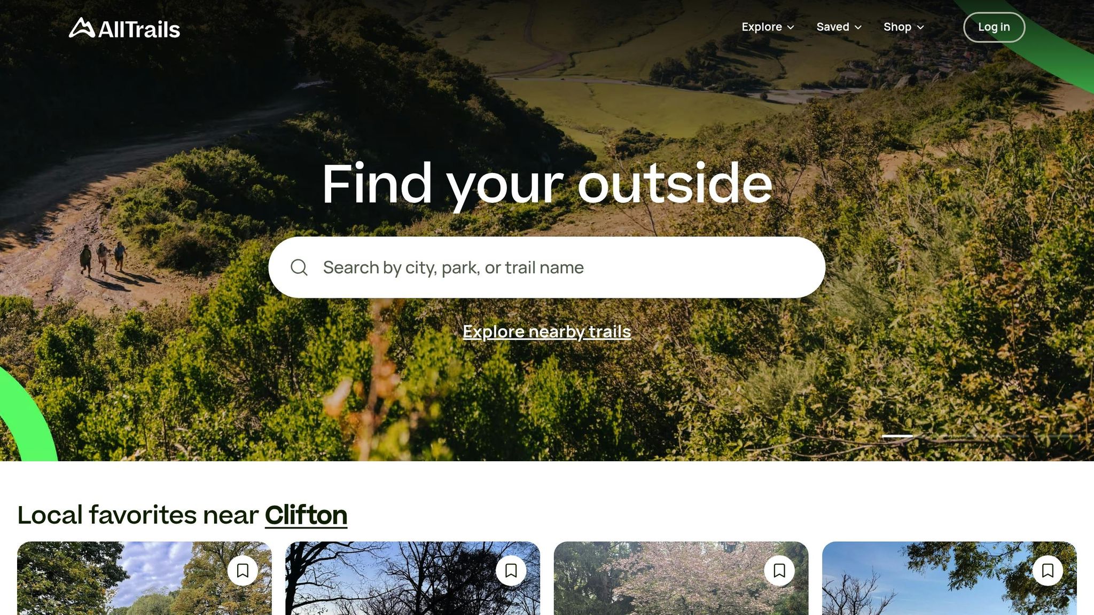
Task: Select the first hero carousel indicator
Action: 897,436
